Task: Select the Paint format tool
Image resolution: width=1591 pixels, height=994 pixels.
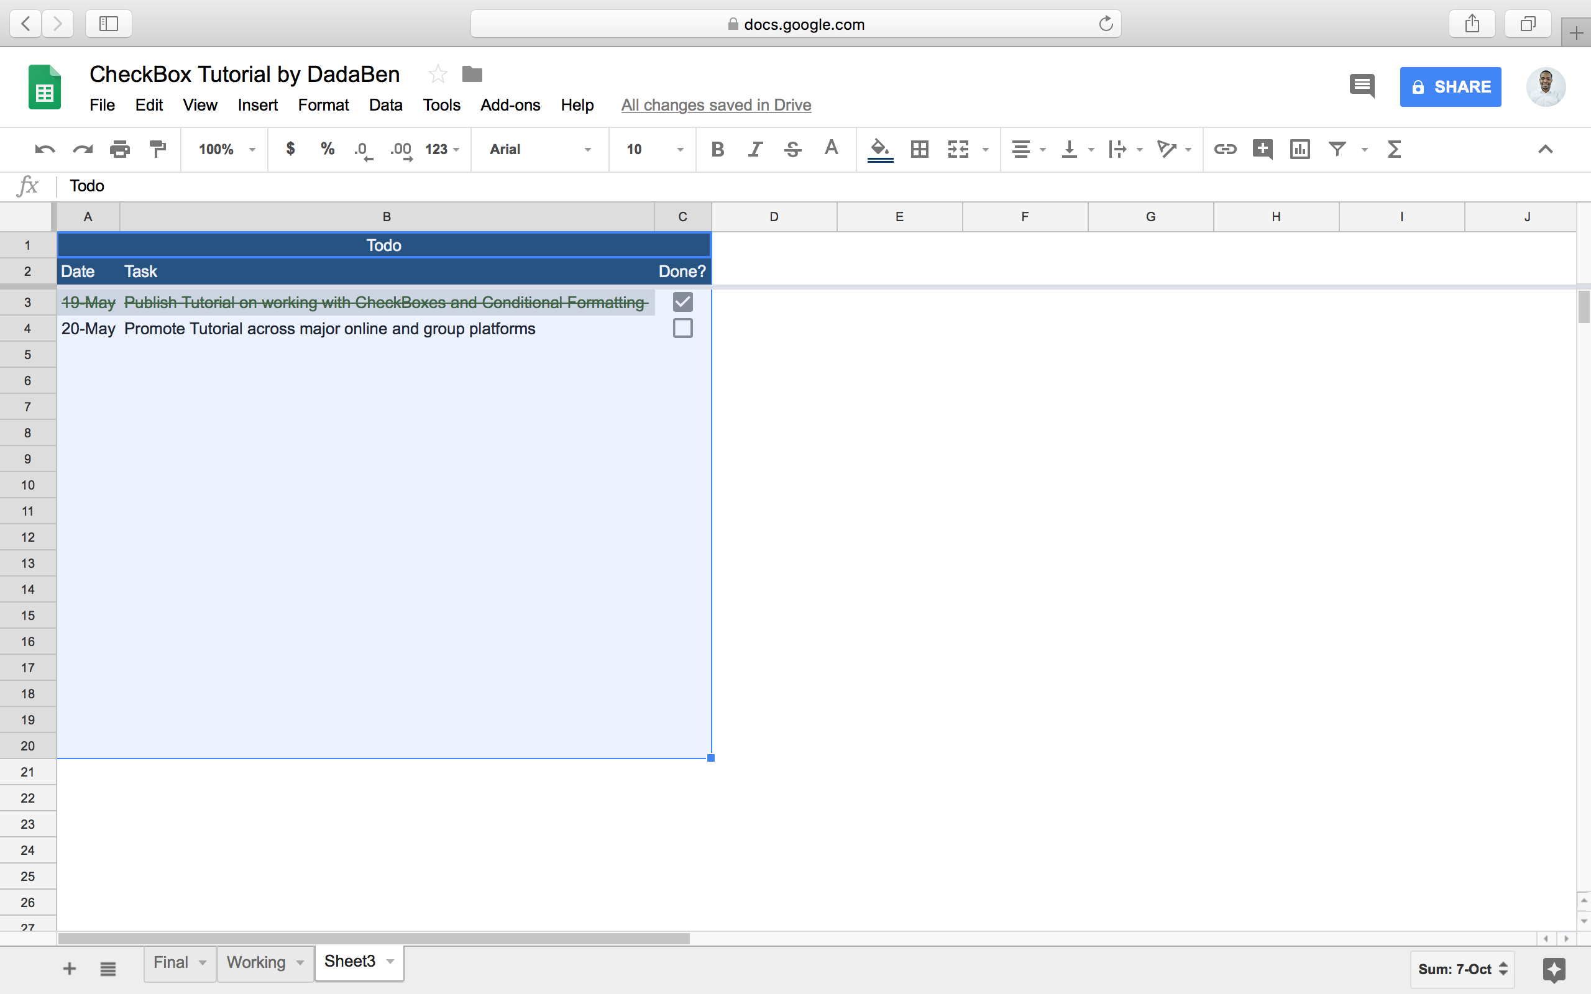Action: [x=158, y=149]
